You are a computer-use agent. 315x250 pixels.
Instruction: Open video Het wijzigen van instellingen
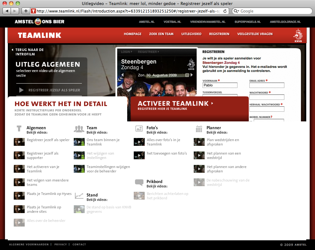point(100,156)
